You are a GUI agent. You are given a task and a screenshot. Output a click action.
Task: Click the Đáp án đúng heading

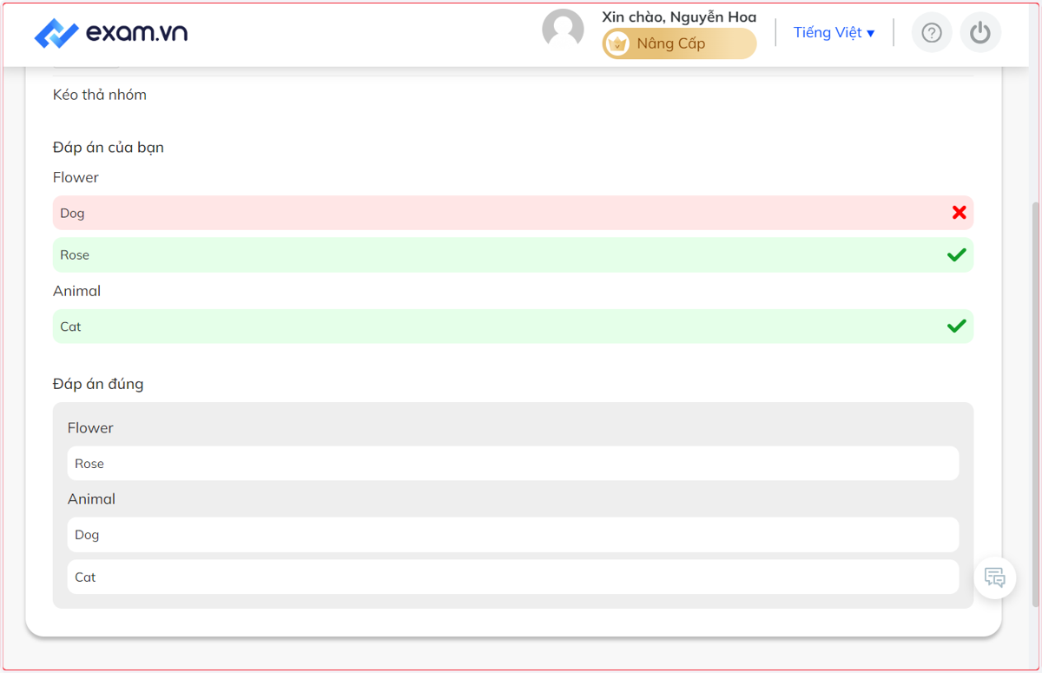98,384
